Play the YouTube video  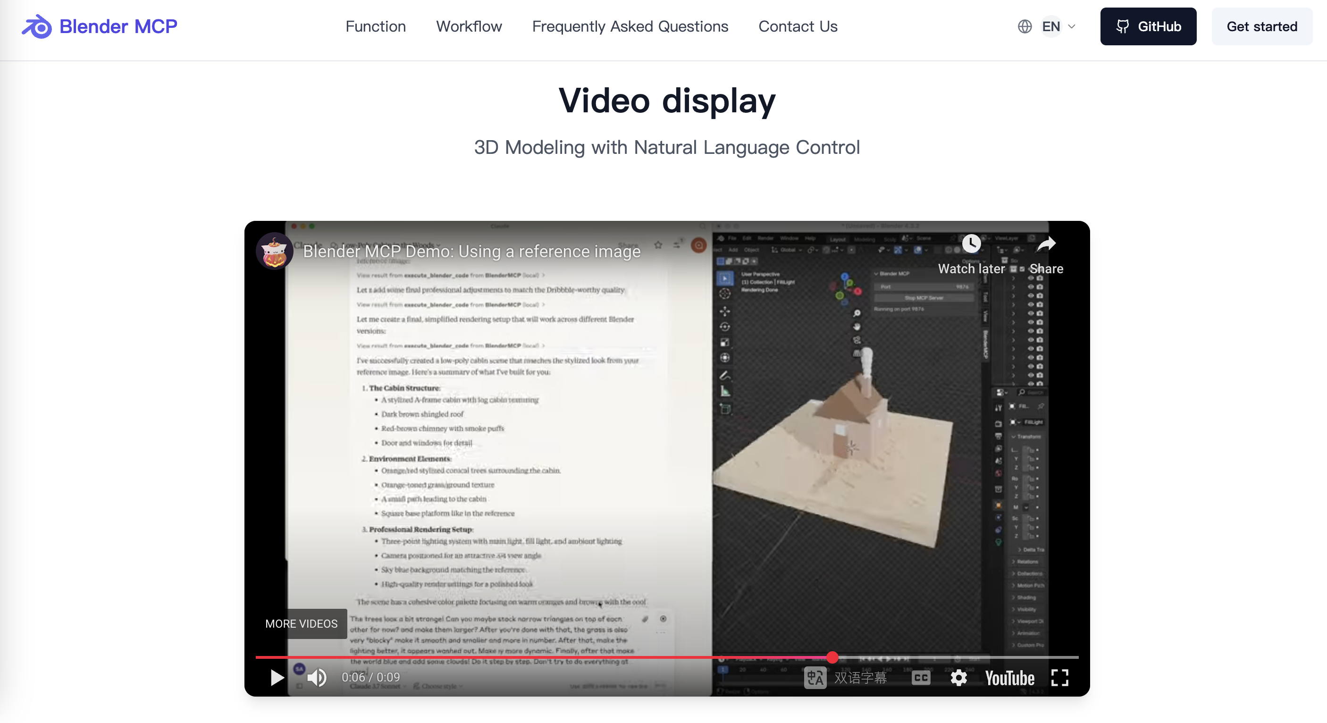277,677
